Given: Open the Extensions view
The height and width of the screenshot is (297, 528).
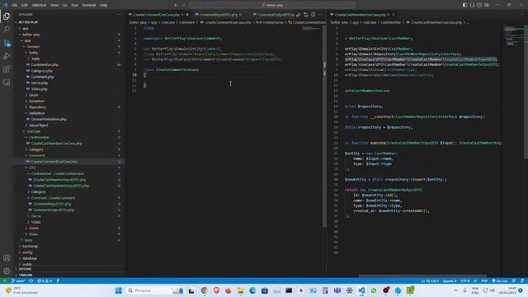Looking at the screenshot, I should (x=7, y=69).
